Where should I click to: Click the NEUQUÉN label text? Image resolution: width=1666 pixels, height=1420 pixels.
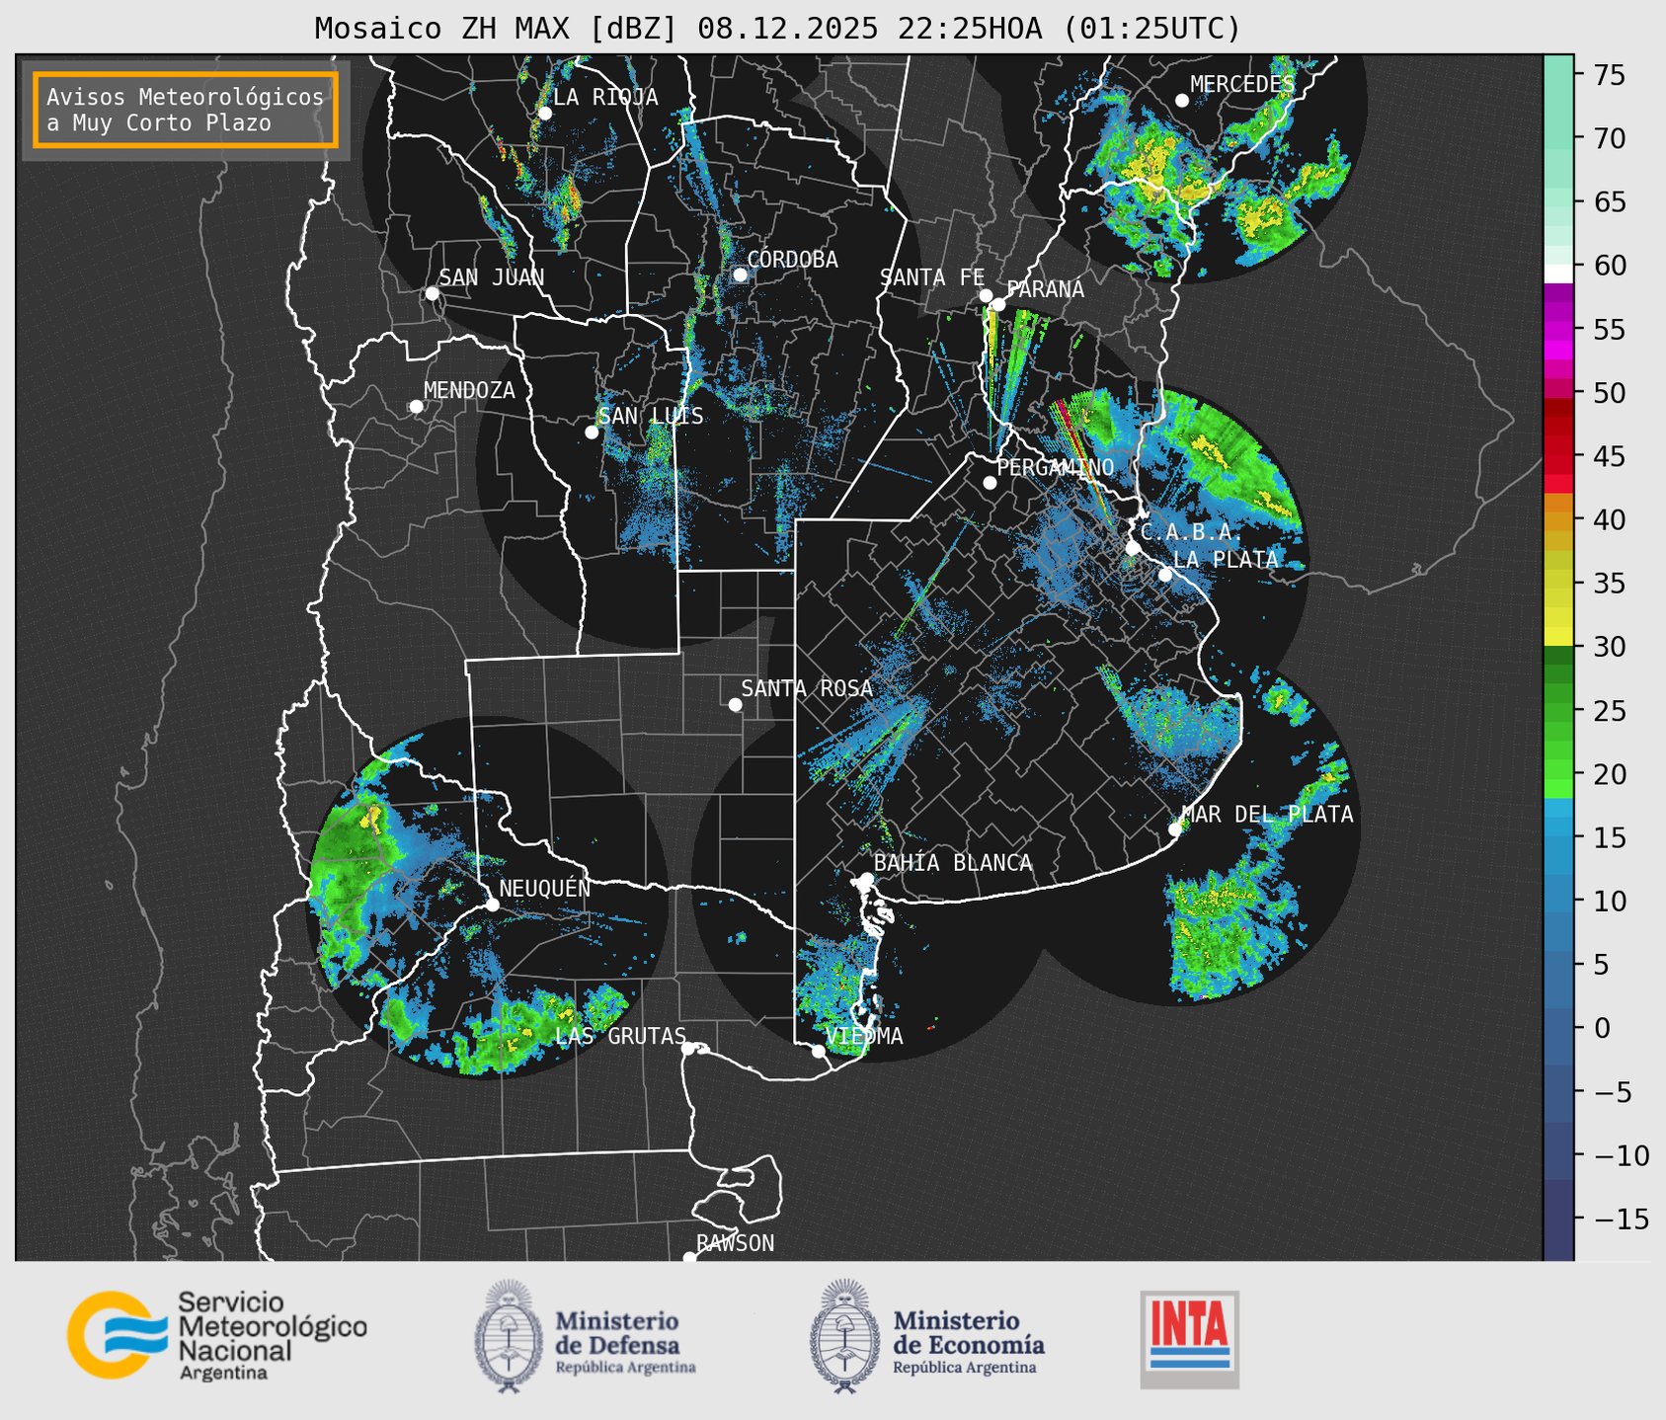click(545, 888)
